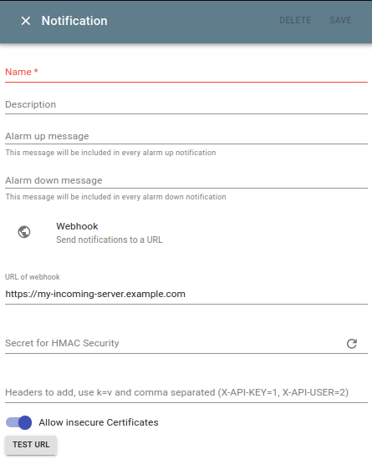Viewport: 372px width, 464px height.
Task: Click the Send notifications to a URL subtitle
Action: 110,240
